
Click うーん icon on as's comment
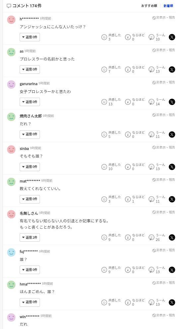pos(151,69)
